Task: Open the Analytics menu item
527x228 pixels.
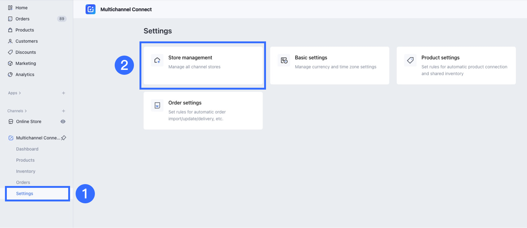Action: [25, 74]
